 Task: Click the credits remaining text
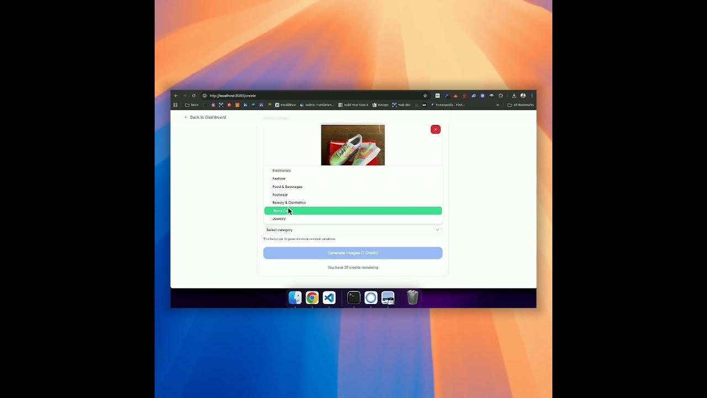[x=353, y=268]
